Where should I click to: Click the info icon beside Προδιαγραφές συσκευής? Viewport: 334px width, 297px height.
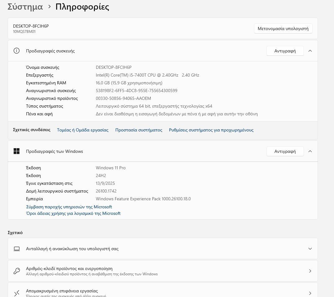(x=16, y=51)
